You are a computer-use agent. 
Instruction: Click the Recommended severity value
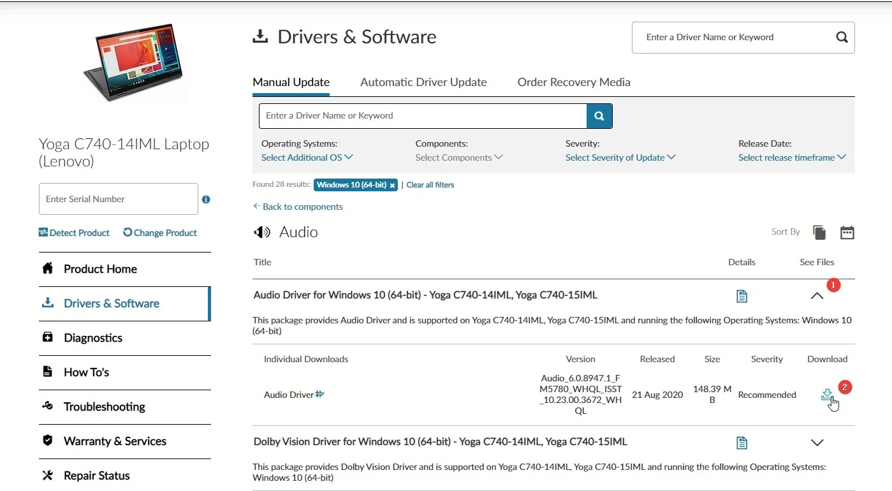pyautogui.click(x=767, y=395)
